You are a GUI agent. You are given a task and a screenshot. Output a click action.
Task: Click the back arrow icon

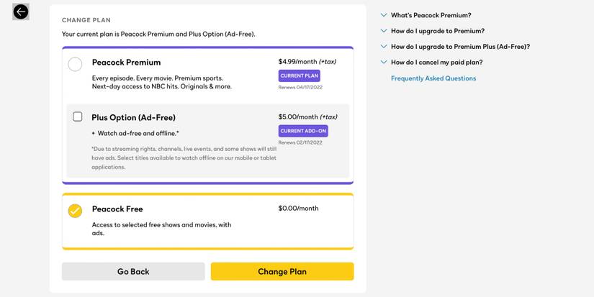(x=21, y=12)
